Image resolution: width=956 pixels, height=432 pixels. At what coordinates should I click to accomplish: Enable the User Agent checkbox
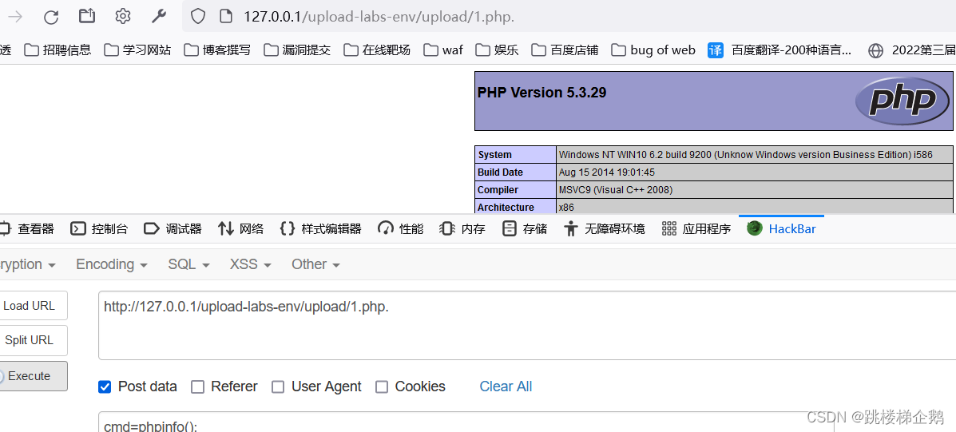pos(278,387)
